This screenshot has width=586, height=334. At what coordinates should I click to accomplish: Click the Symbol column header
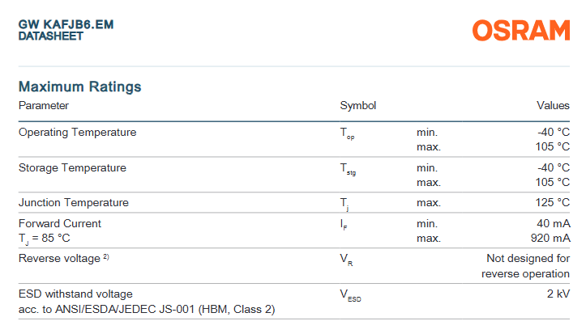(357, 106)
